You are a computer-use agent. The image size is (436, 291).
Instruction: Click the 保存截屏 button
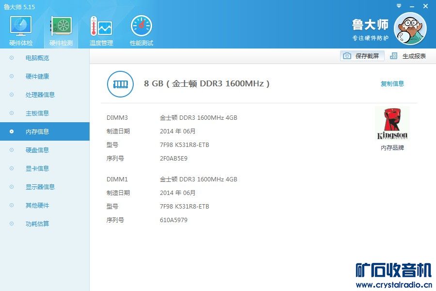tap(362, 56)
